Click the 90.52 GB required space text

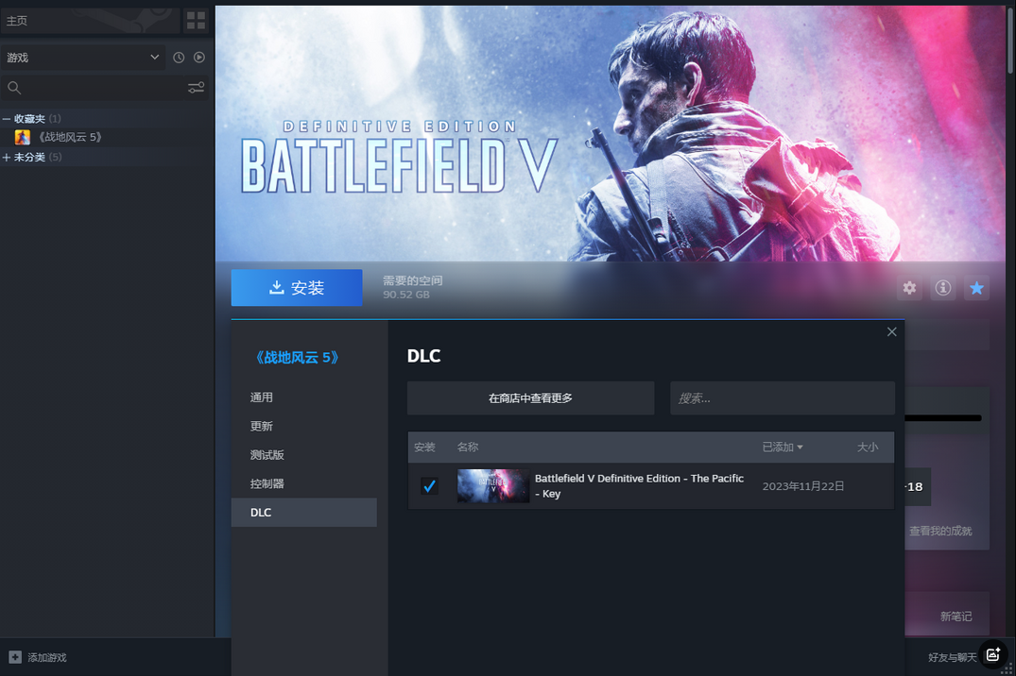click(x=406, y=295)
